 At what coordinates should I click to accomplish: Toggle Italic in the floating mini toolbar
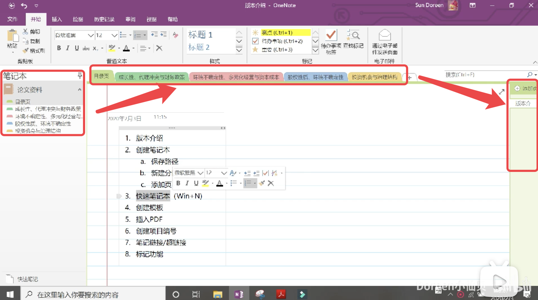(187, 183)
